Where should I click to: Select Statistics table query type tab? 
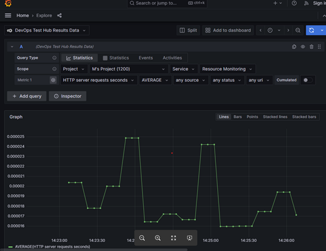click(116, 58)
